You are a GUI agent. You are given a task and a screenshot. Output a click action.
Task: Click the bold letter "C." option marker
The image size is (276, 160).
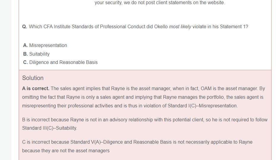pos(26,62)
